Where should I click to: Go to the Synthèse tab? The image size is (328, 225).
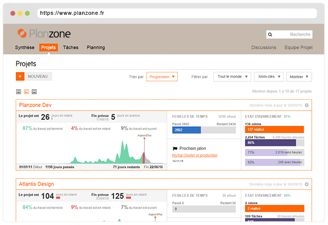(25, 47)
